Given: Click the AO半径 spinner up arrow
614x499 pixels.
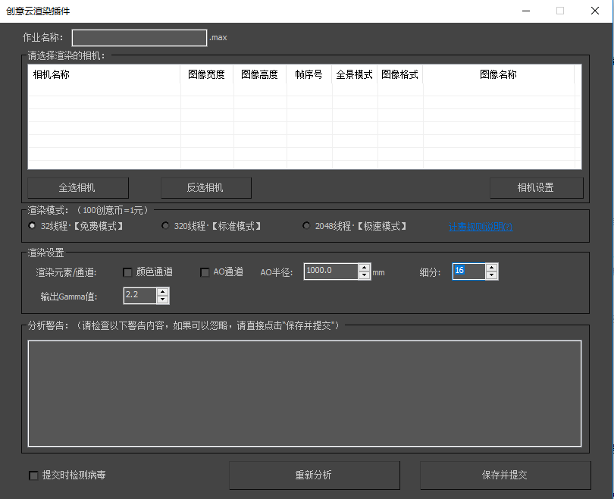Looking at the screenshot, I should point(365,268).
